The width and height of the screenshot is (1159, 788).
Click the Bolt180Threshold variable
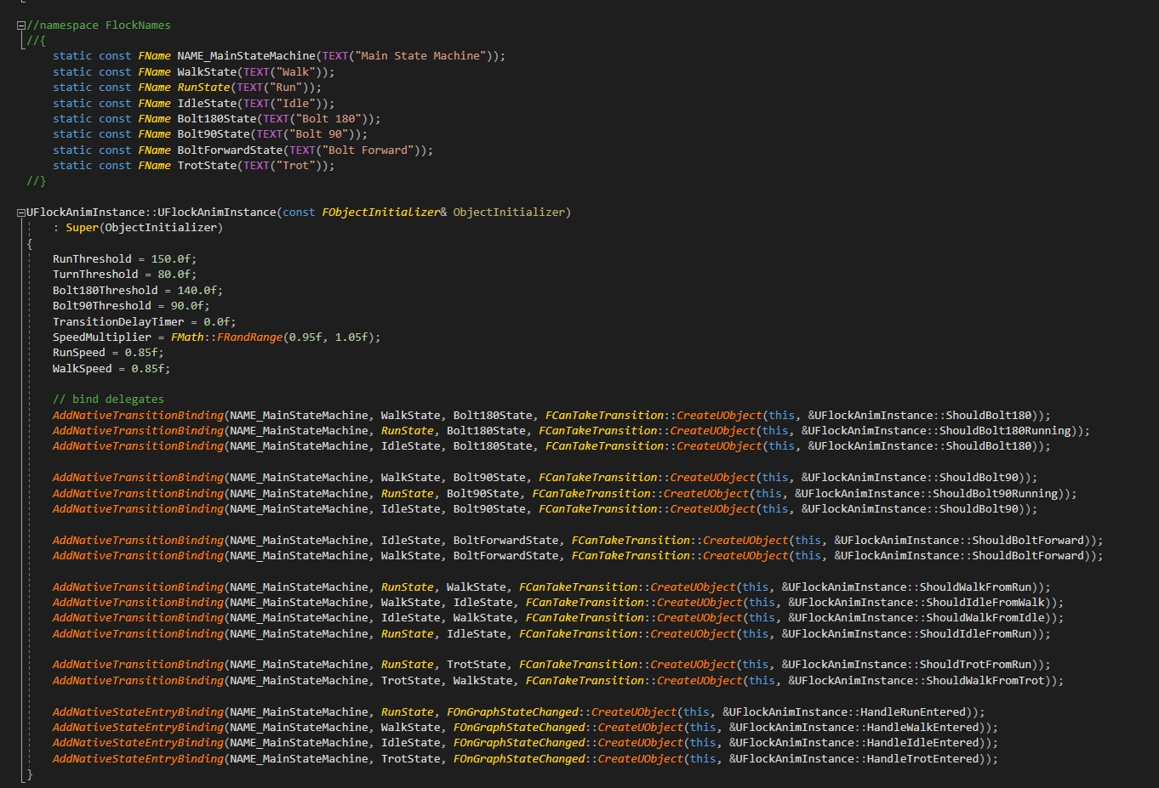[x=105, y=291]
